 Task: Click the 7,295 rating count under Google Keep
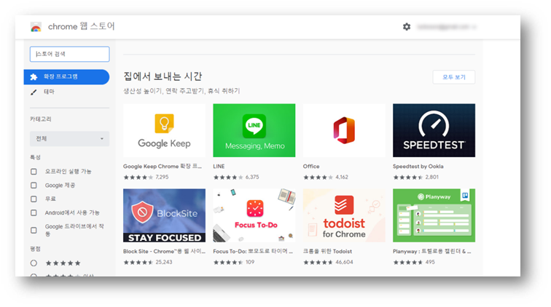click(162, 178)
